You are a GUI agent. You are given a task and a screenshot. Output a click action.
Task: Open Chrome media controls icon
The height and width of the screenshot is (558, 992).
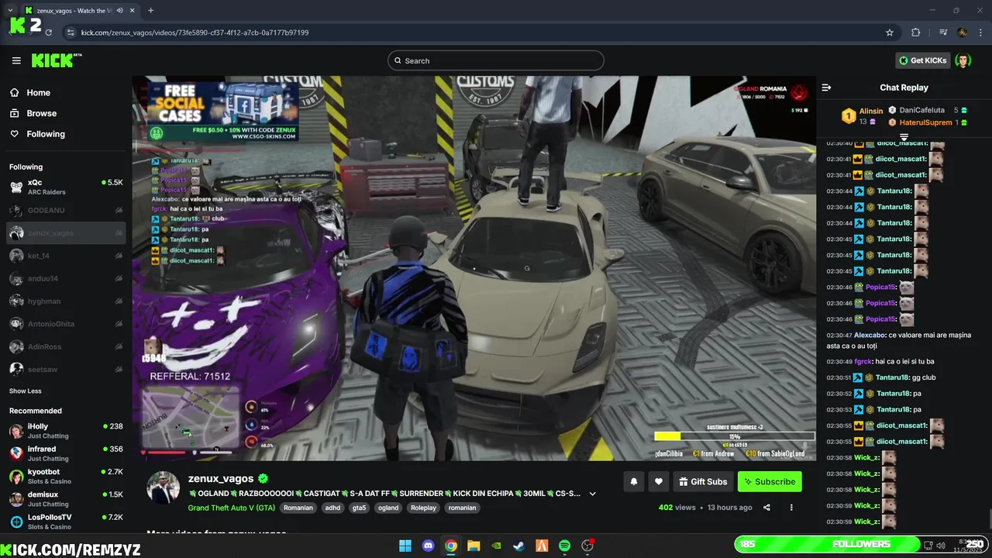point(943,33)
